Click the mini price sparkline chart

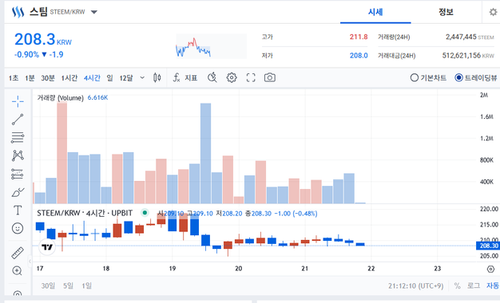(x=211, y=46)
